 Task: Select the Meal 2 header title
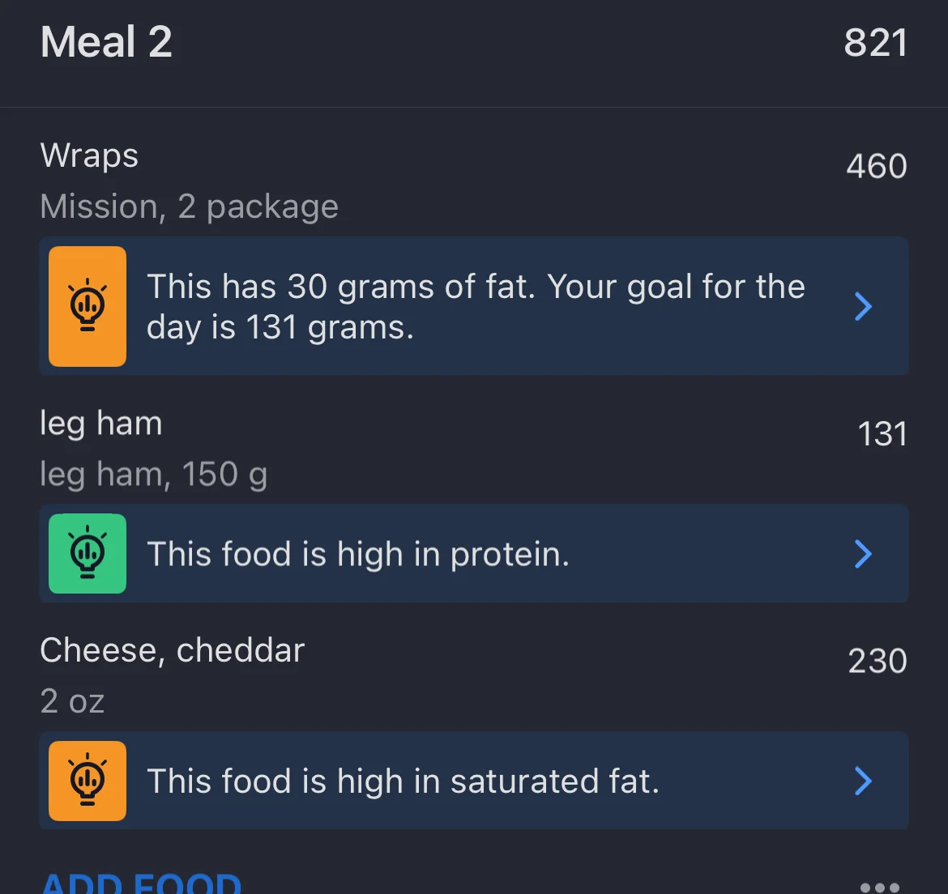pyautogui.click(x=106, y=42)
